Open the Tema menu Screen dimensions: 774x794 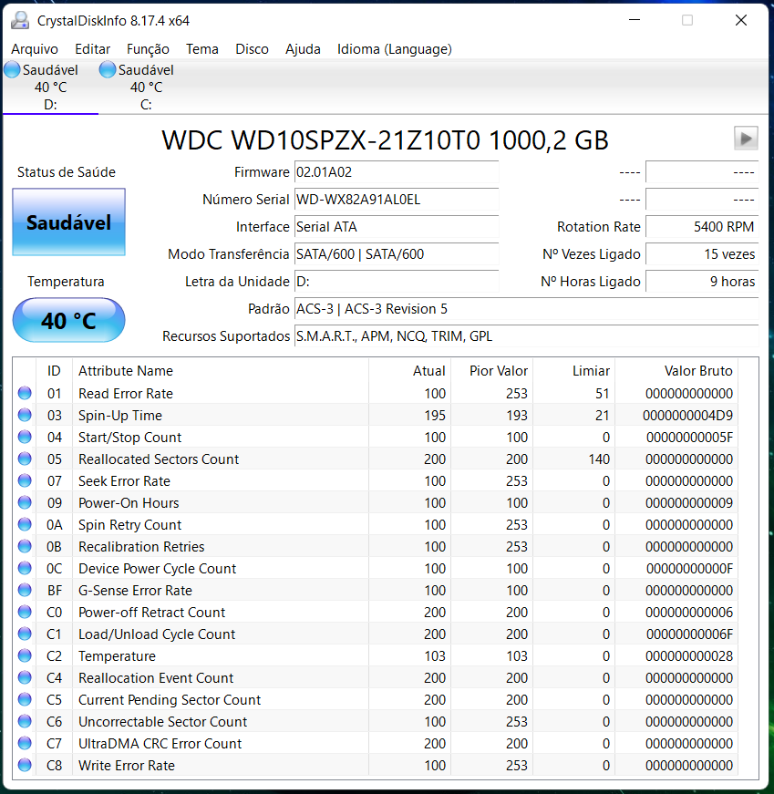pos(201,49)
